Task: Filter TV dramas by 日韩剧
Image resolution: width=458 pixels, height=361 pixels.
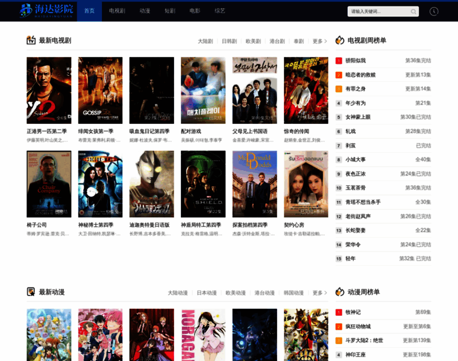Action: point(229,42)
